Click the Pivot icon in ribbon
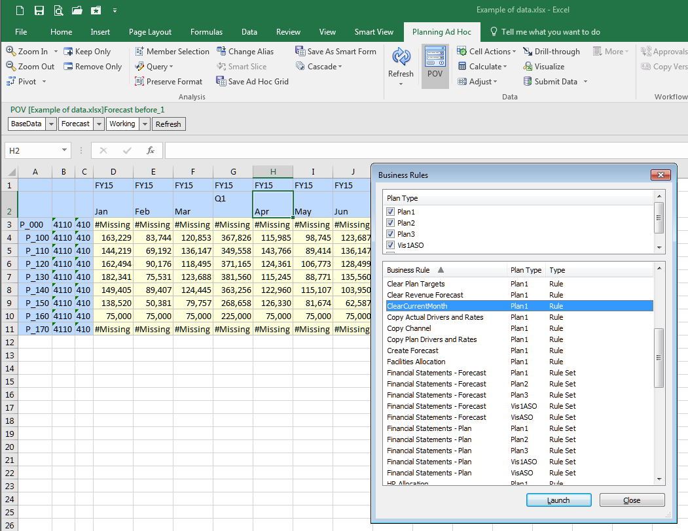The width and height of the screenshot is (688, 531). (x=11, y=82)
